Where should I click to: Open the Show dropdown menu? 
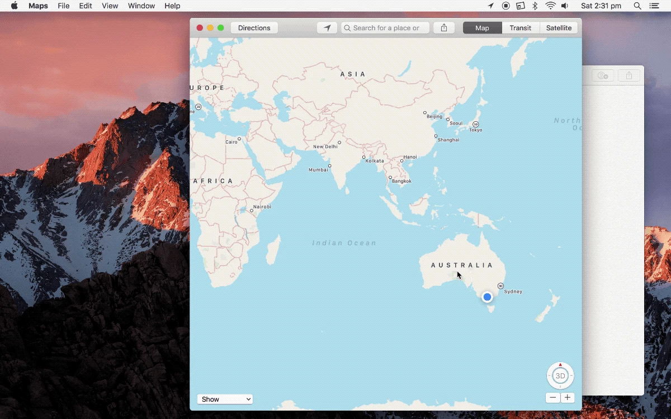225,399
